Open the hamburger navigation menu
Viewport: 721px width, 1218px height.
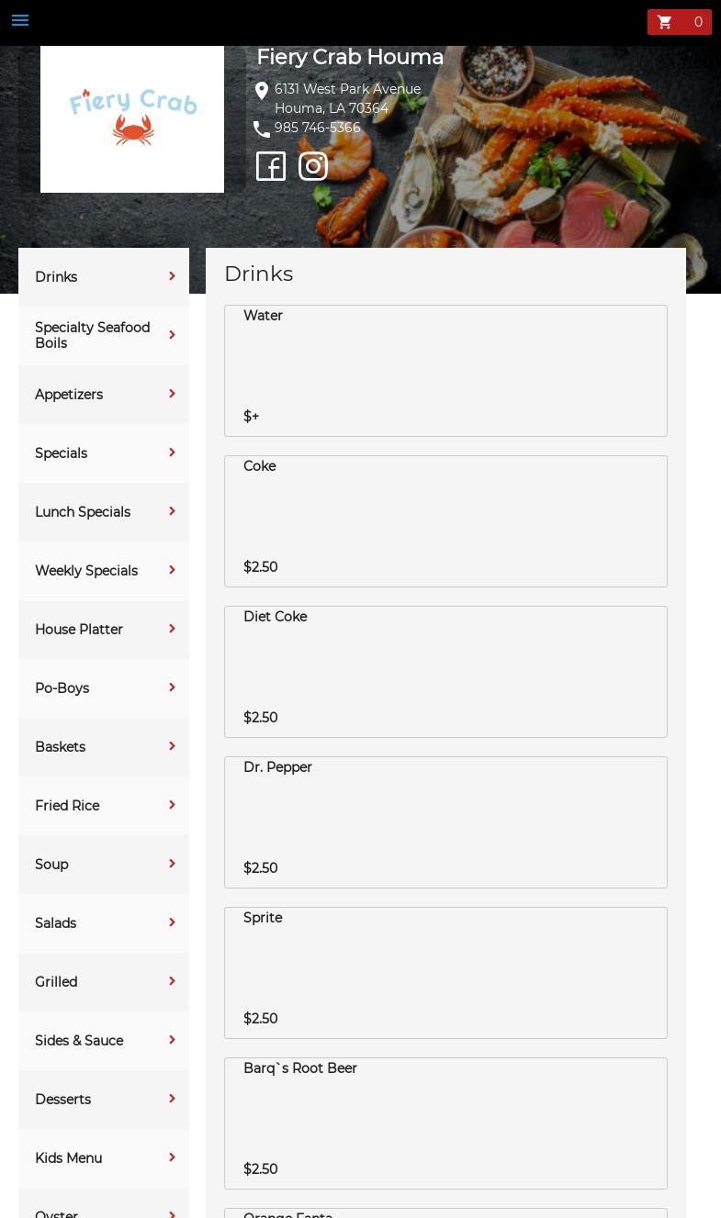[20, 21]
